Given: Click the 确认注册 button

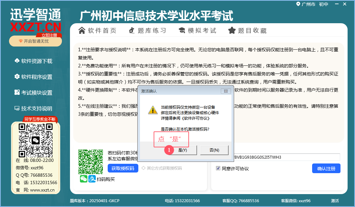Looking at the screenshot, I should (x=326, y=169).
